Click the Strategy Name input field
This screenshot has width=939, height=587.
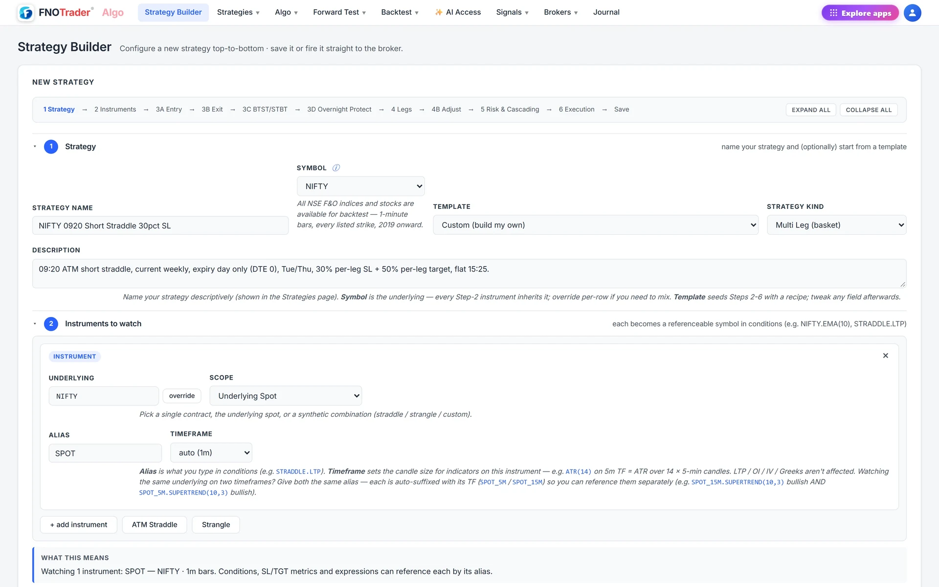(x=160, y=226)
